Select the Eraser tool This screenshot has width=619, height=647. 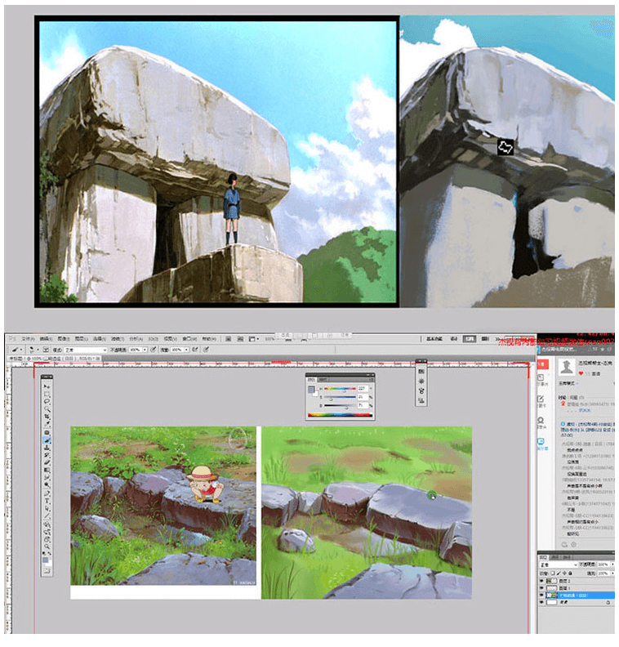click(x=47, y=462)
